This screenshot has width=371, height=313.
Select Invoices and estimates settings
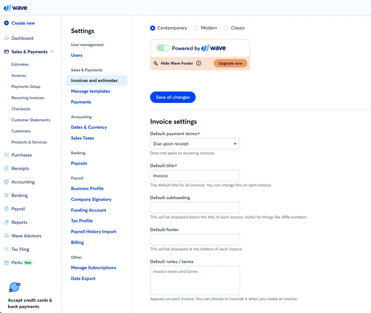click(x=97, y=80)
